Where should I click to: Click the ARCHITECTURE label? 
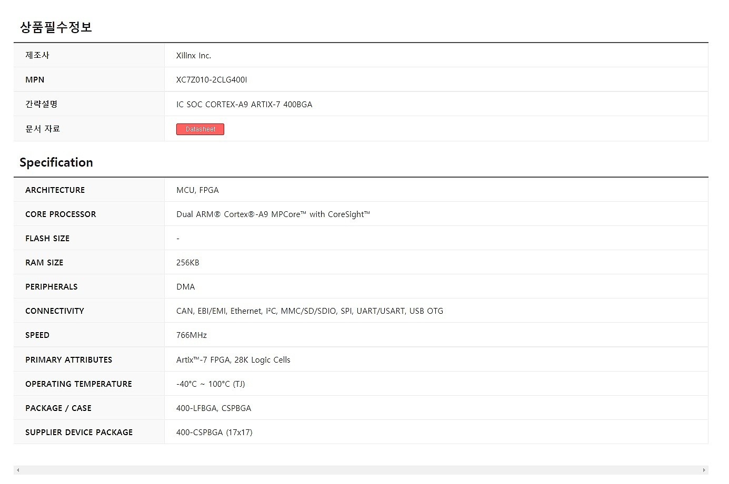point(55,190)
